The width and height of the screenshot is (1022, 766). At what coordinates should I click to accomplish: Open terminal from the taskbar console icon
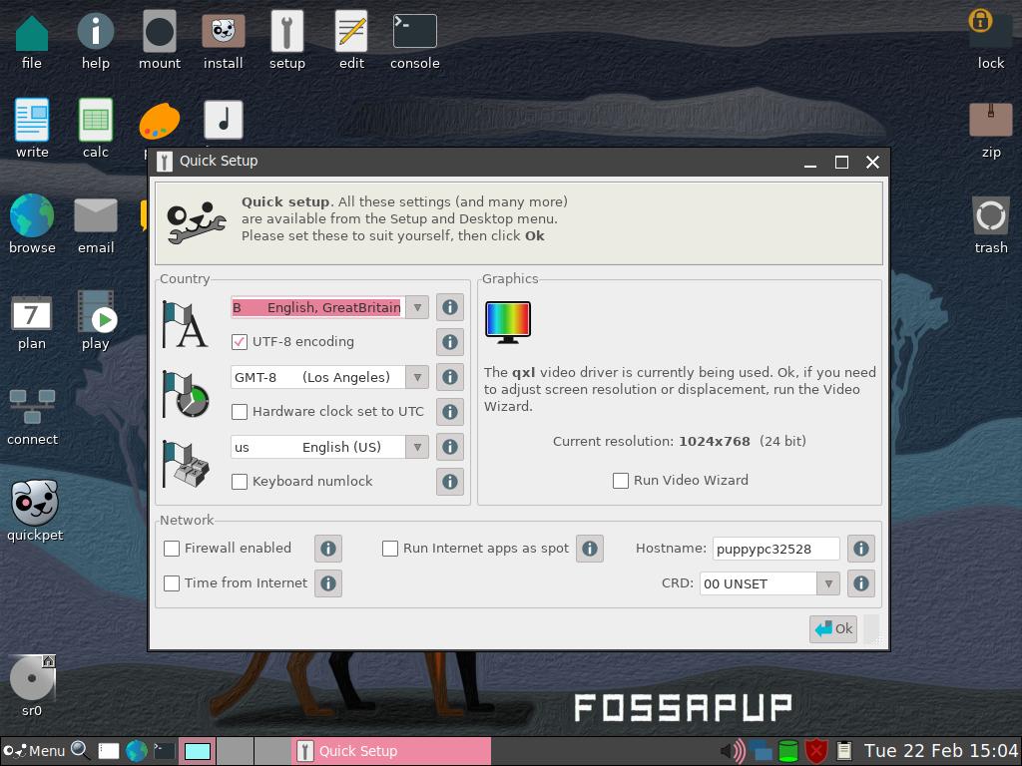tap(164, 751)
